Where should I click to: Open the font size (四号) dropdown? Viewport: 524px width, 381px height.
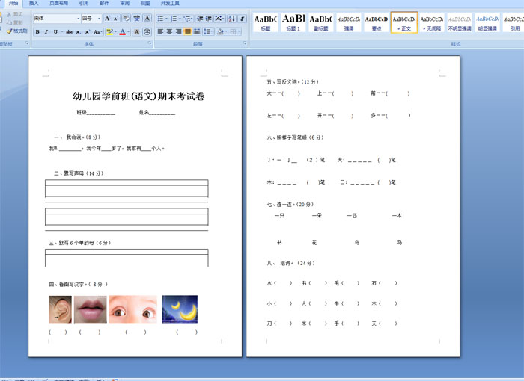pyautogui.click(x=99, y=19)
